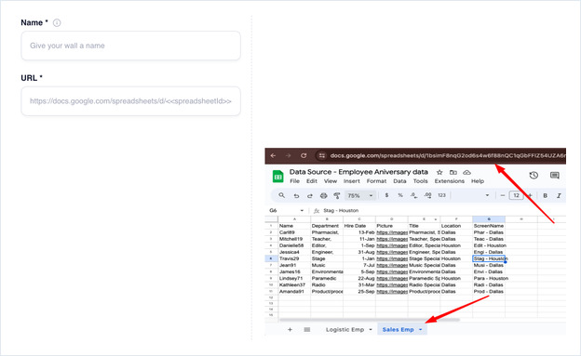Click the move to folder icon
This screenshot has width=581, height=356.
[x=453, y=173]
